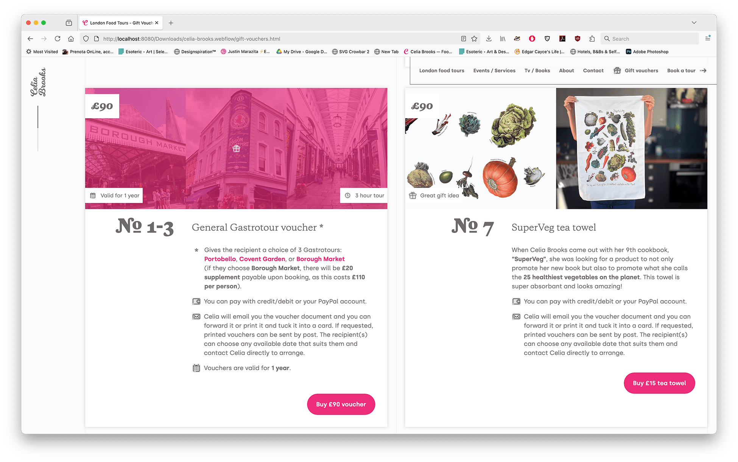Click the extensions puzzle piece icon
The image size is (738, 462).
click(592, 39)
